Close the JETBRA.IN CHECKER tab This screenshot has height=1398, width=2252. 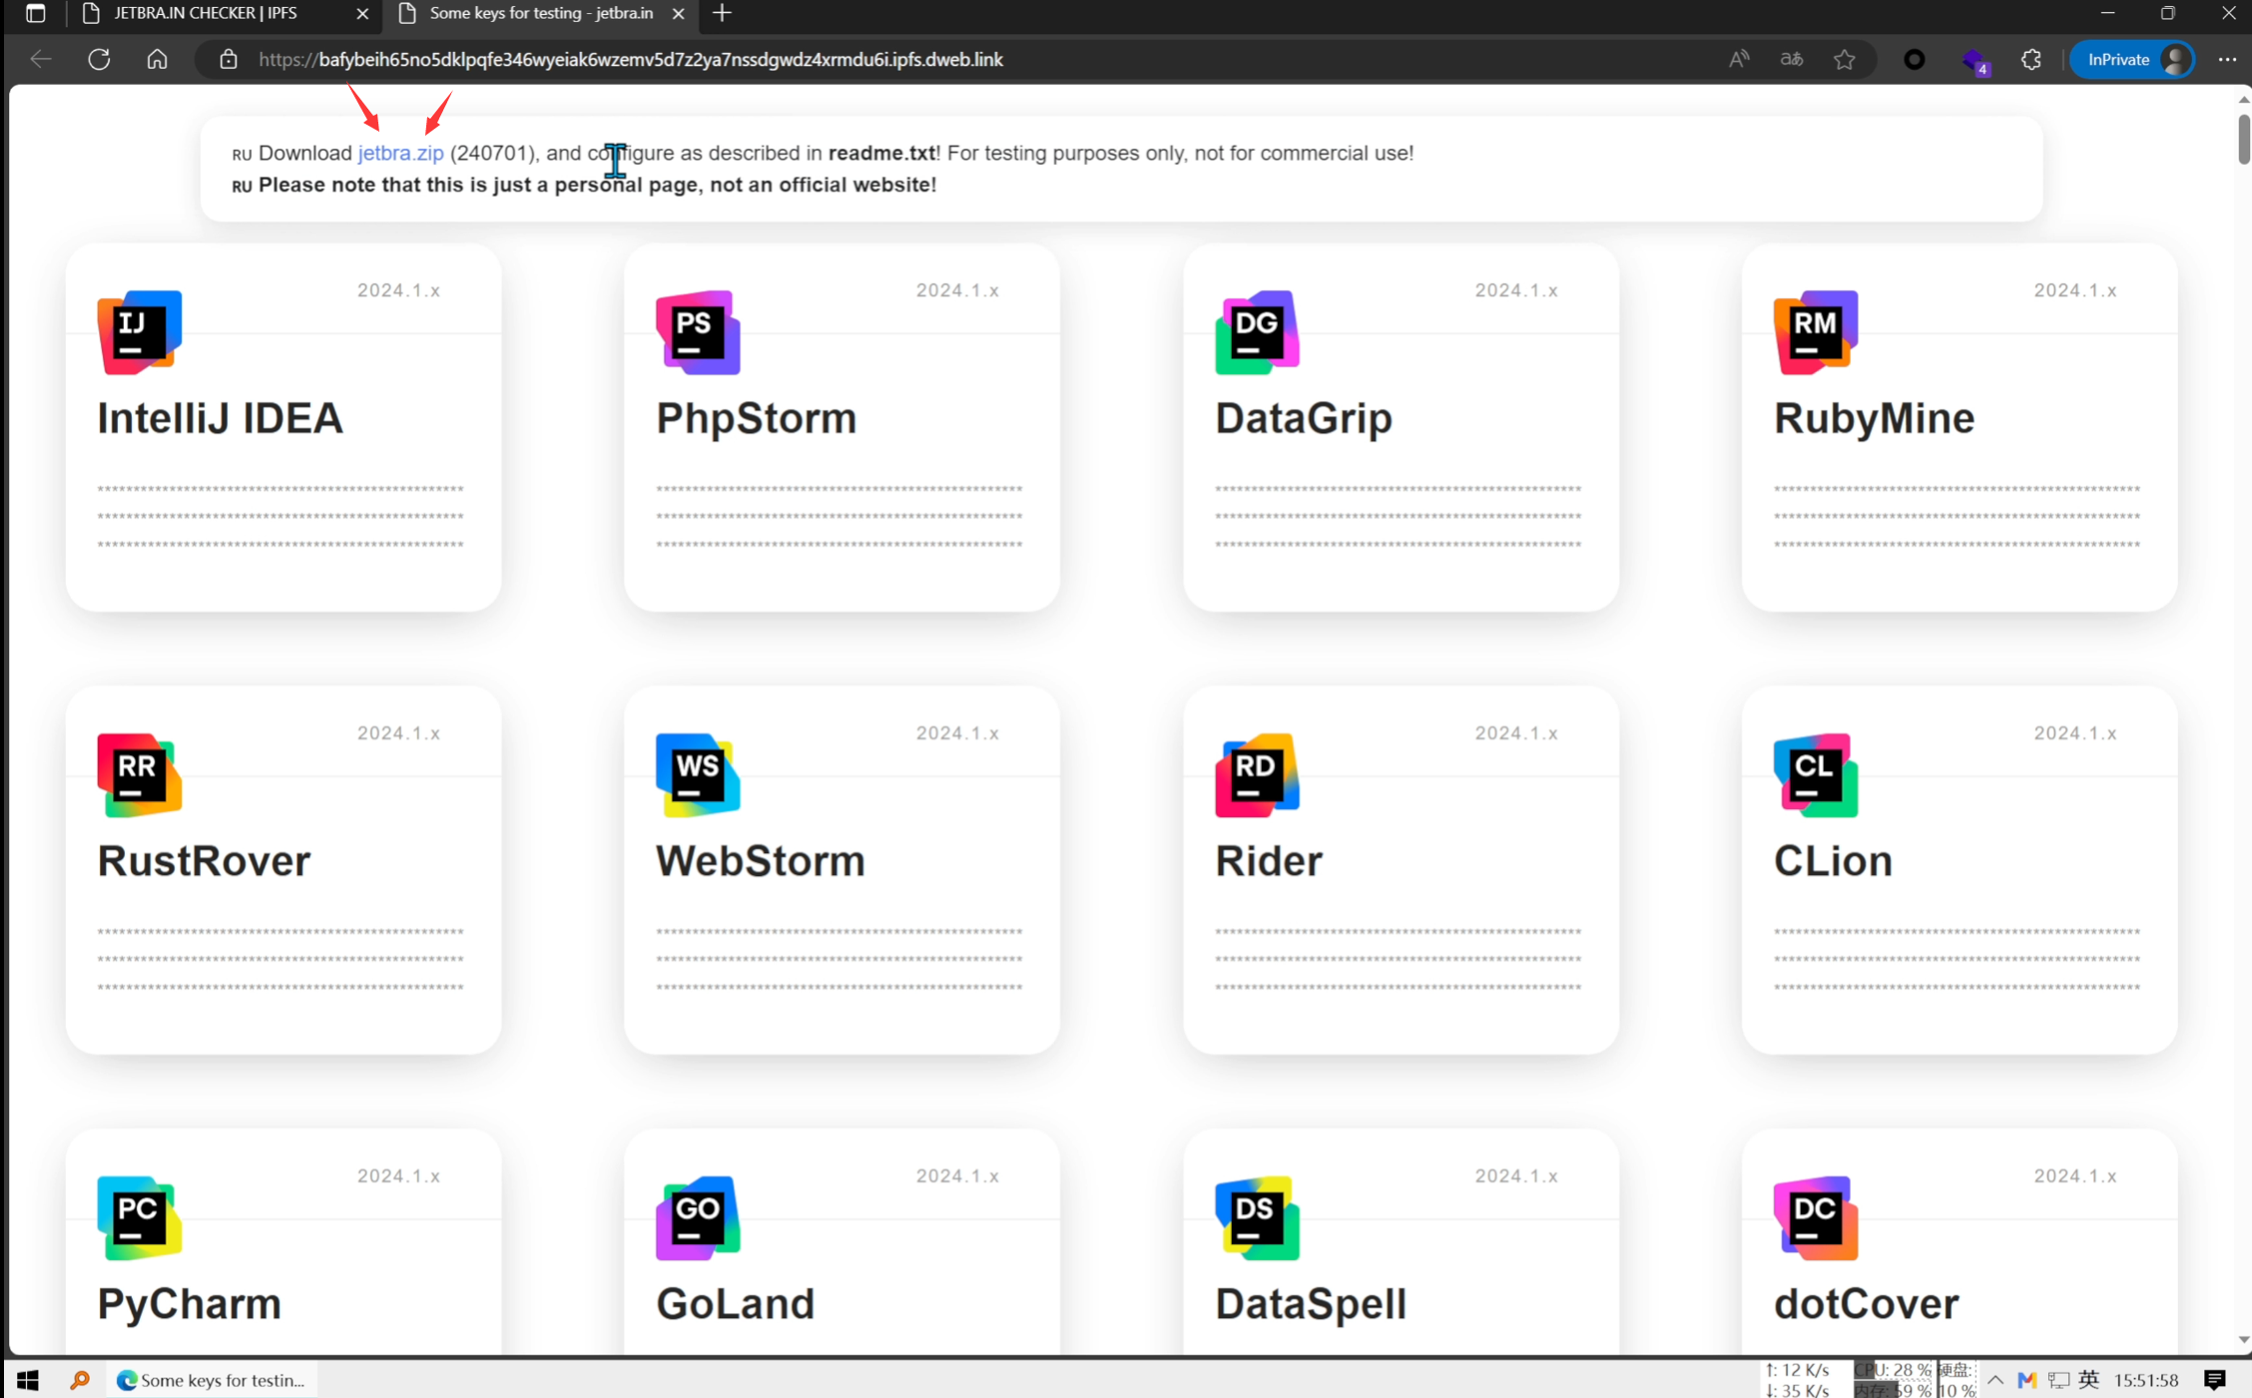tap(362, 13)
